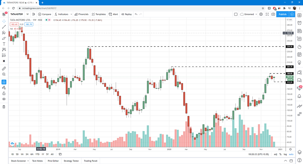
Task: Open the watchlist panel icon
Action: (299, 15)
